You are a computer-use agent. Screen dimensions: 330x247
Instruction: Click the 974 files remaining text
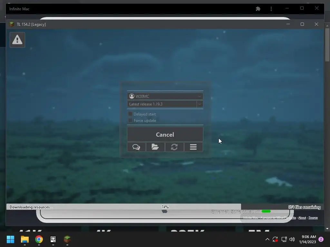304,207
